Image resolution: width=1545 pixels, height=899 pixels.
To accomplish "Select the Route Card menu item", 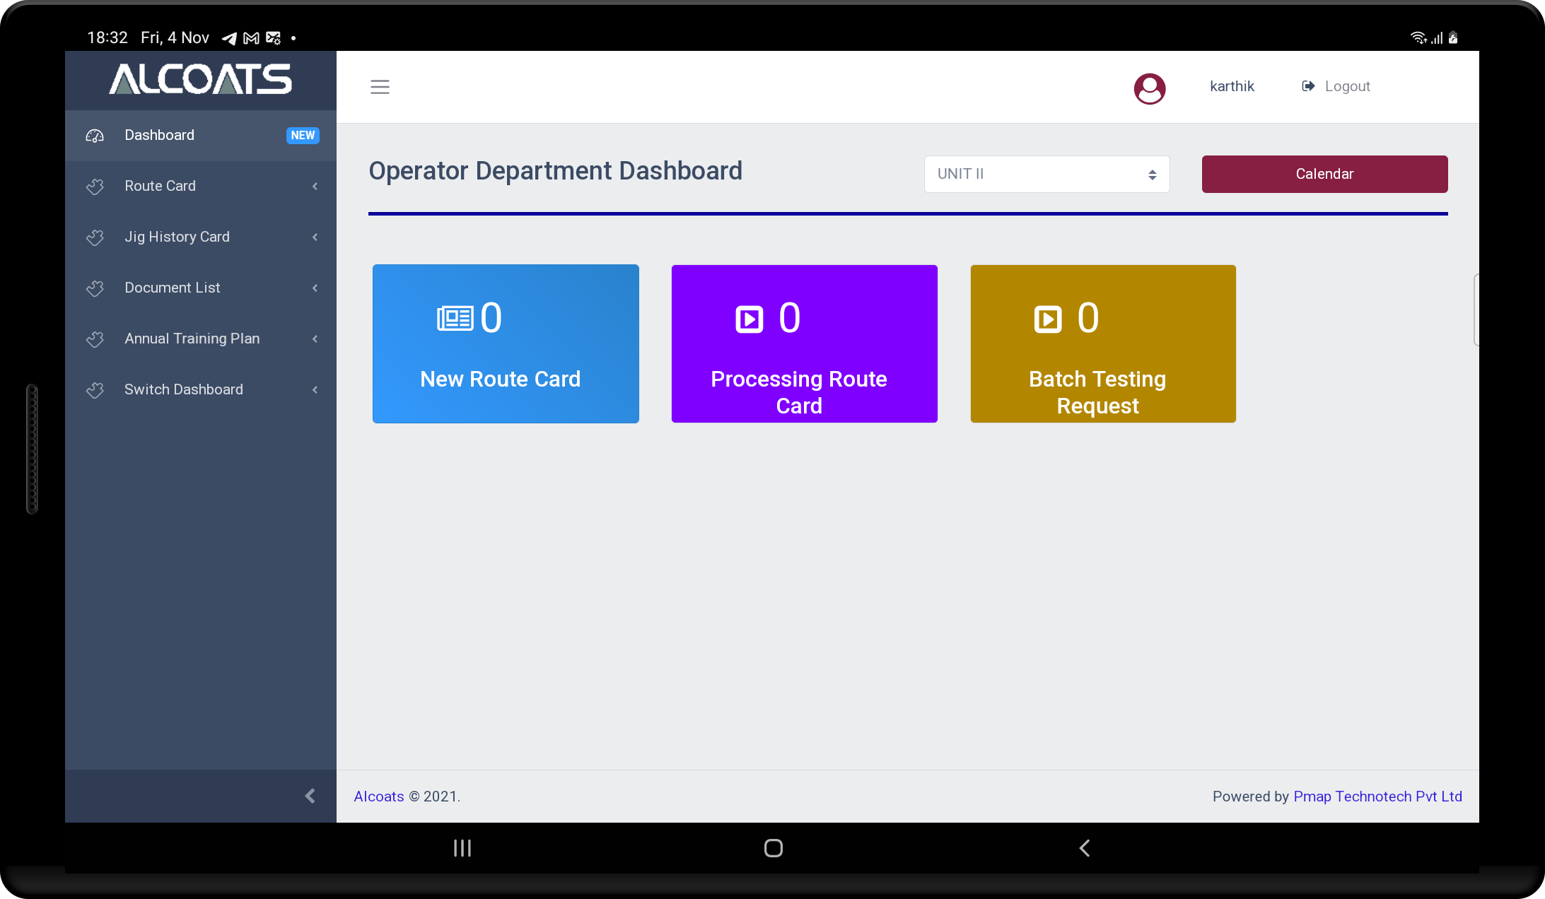I will (x=201, y=187).
